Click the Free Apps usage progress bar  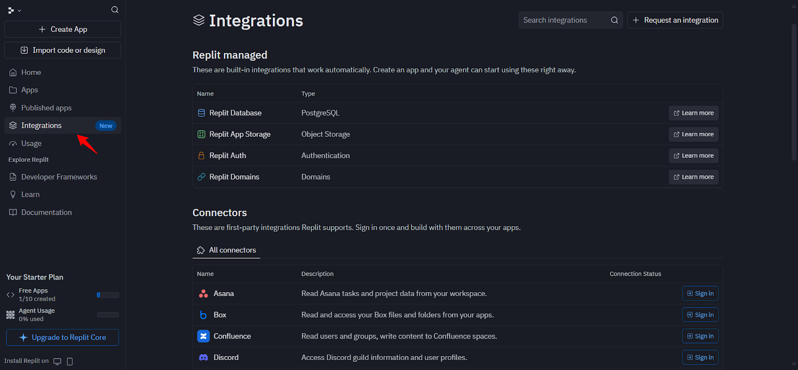pos(108,295)
